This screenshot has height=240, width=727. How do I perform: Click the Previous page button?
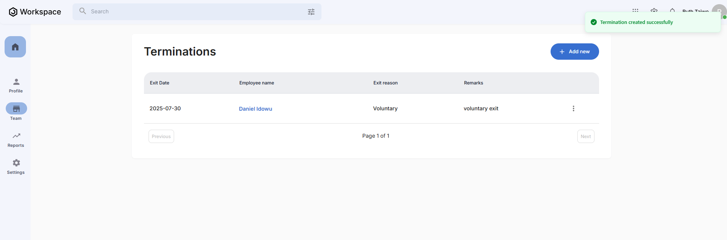(x=161, y=137)
